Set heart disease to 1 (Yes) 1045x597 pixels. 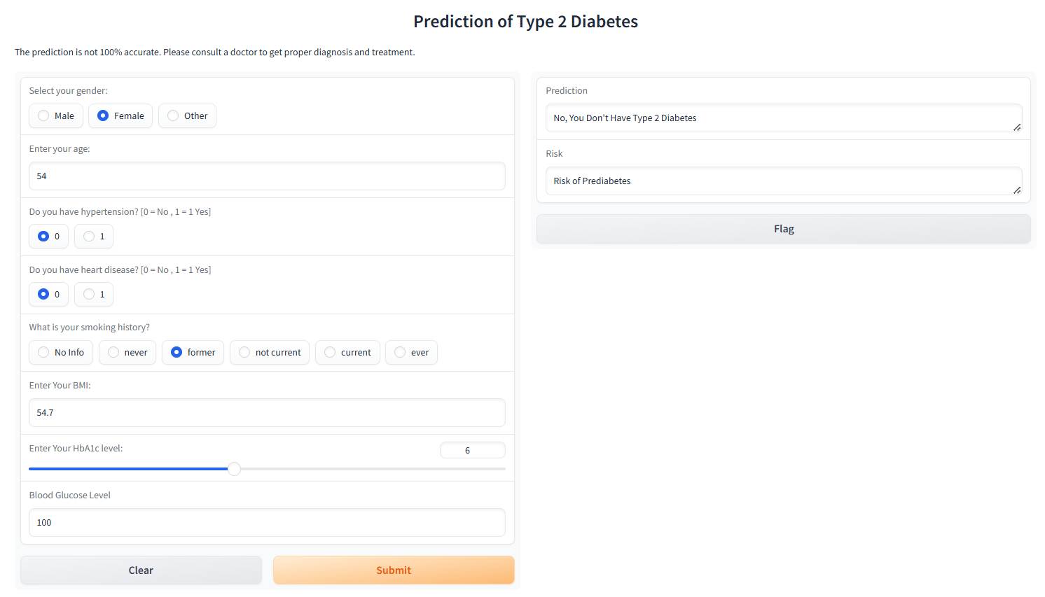coord(94,295)
